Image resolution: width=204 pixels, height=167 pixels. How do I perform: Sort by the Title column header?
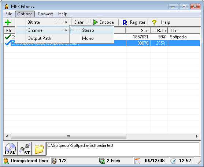coord(184,31)
